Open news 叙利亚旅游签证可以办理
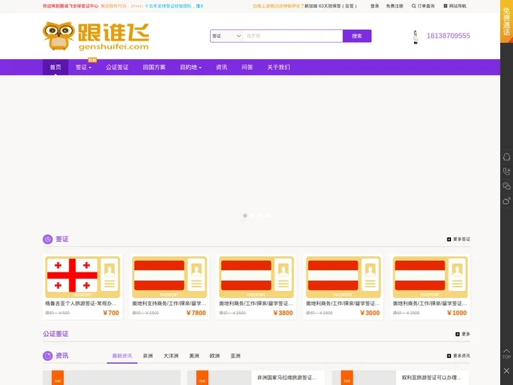 click(x=432, y=377)
